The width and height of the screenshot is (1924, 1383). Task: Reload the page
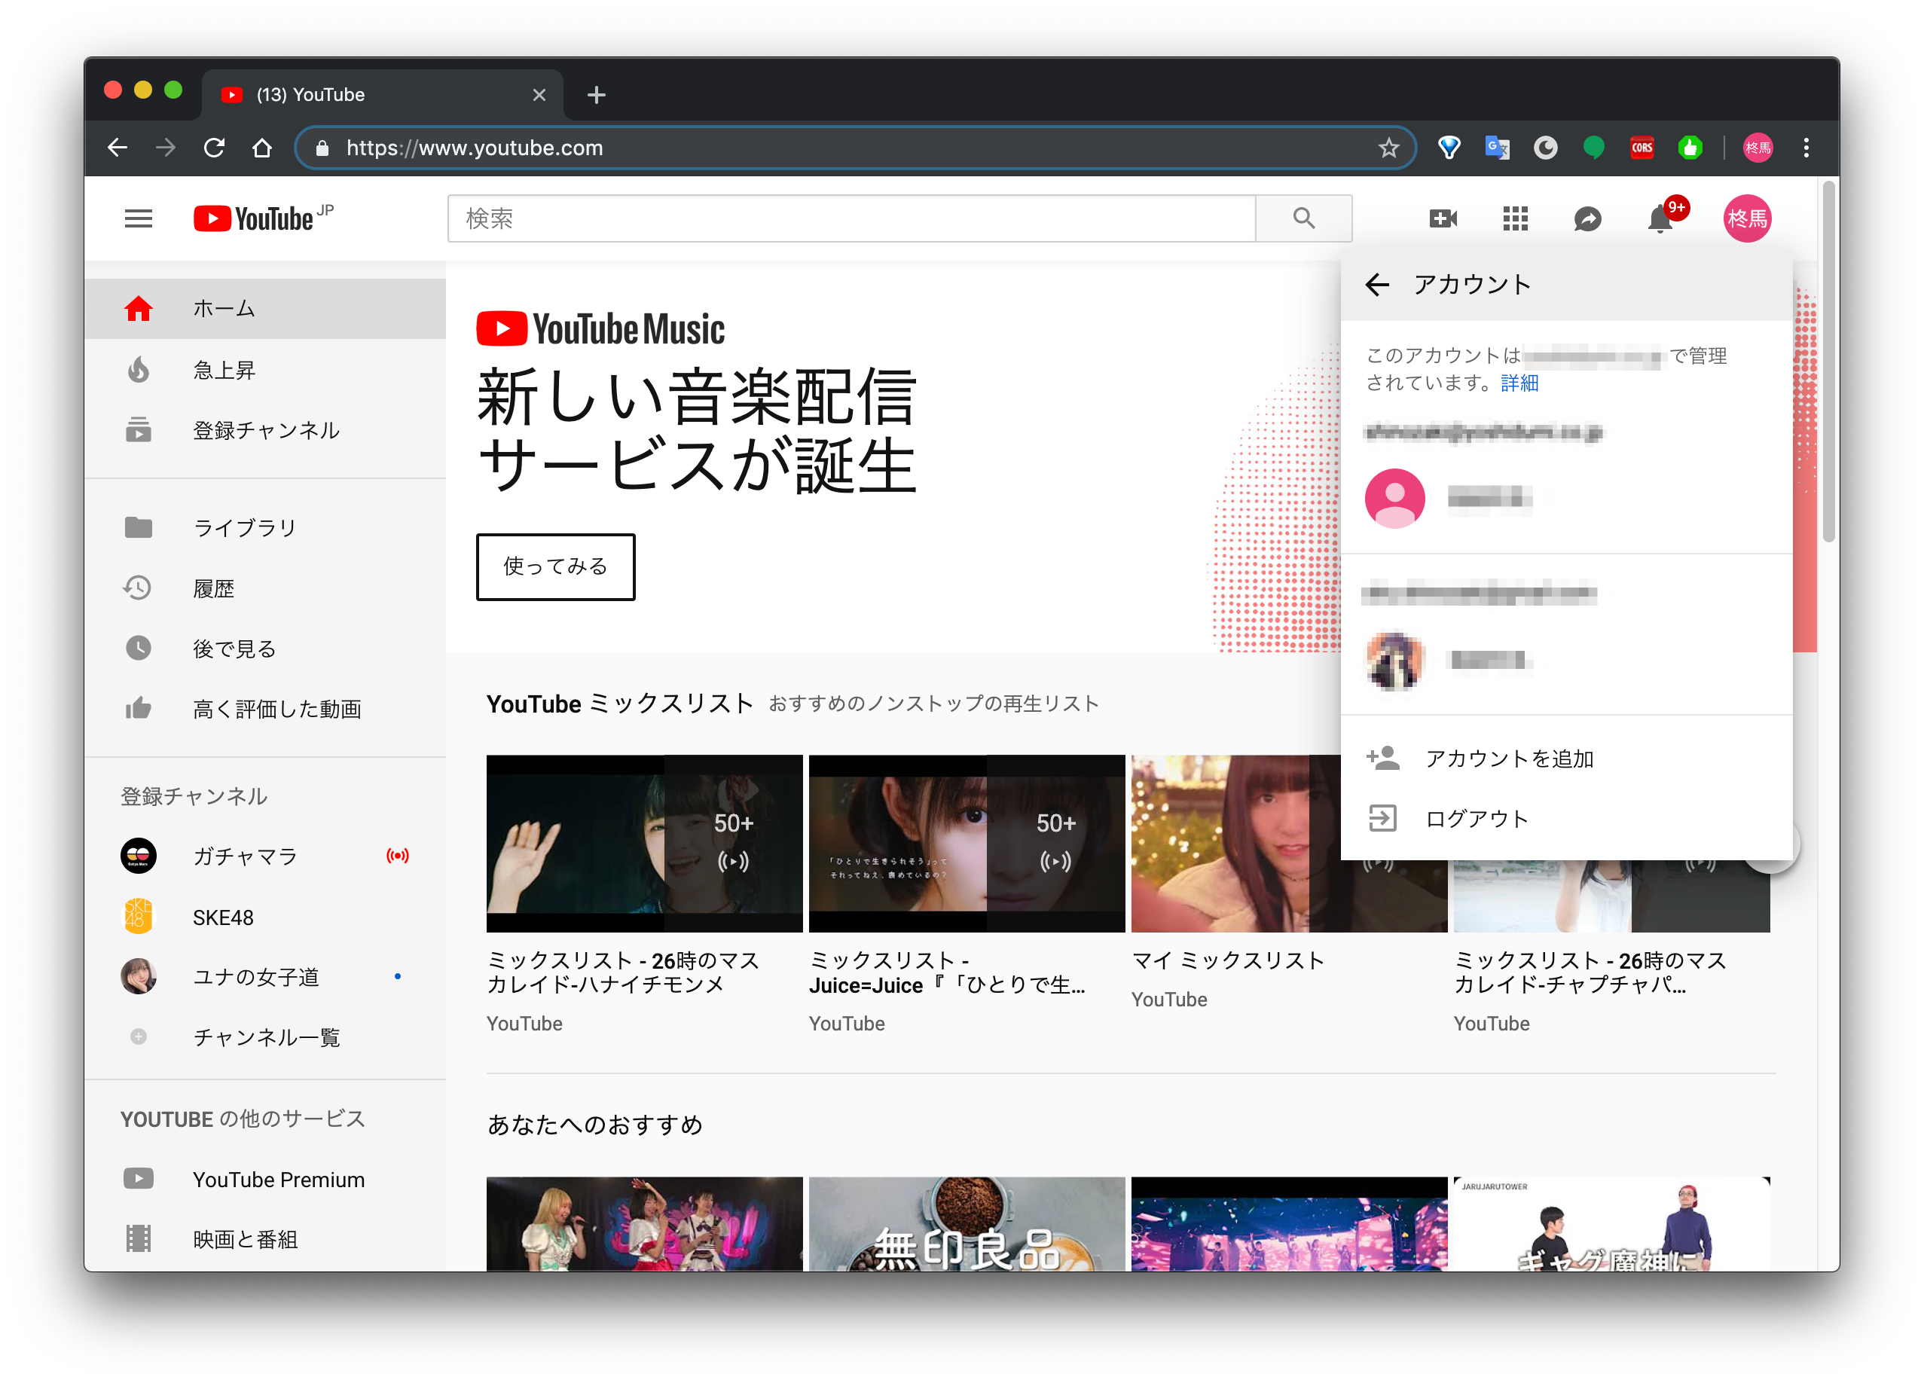click(x=214, y=148)
